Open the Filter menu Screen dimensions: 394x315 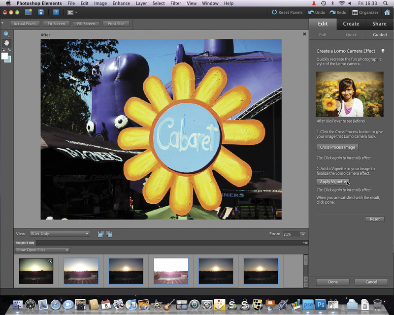[176, 3]
